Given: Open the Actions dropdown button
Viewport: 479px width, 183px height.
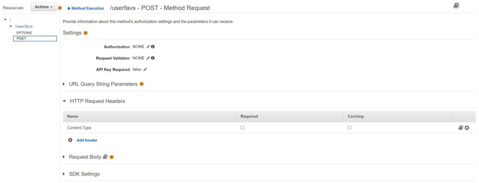Looking at the screenshot, I should 44,7.
